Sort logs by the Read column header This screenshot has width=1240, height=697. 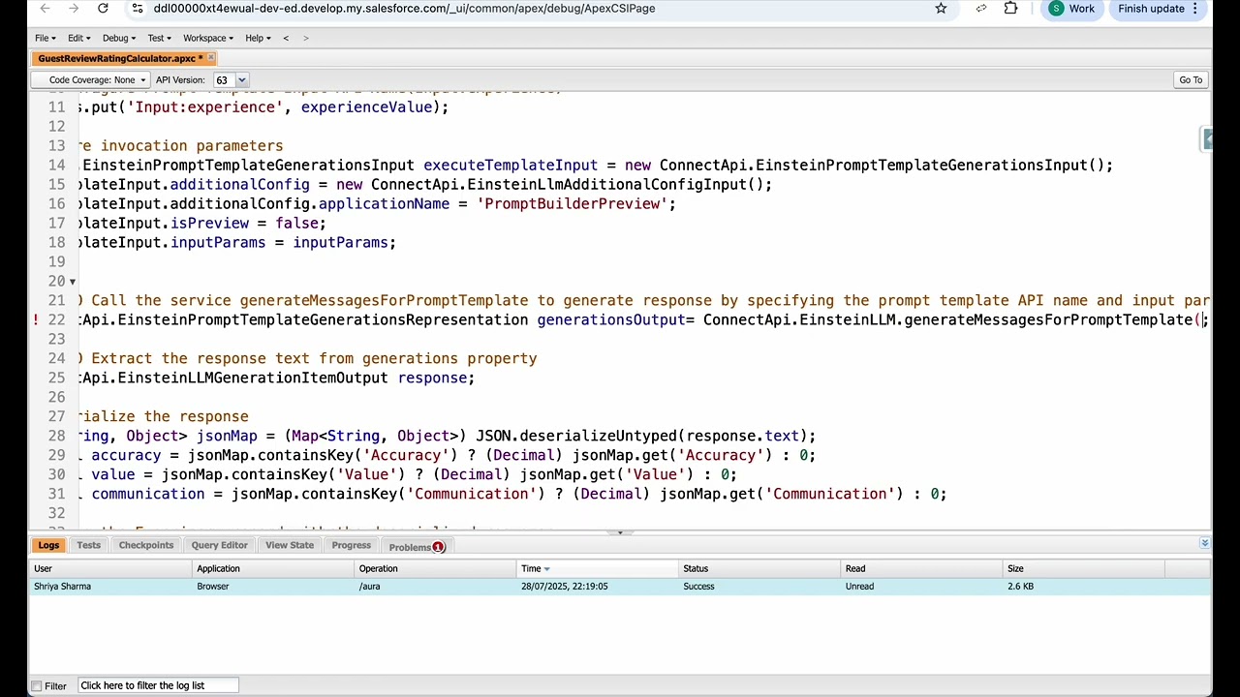(x=922, y=569)
